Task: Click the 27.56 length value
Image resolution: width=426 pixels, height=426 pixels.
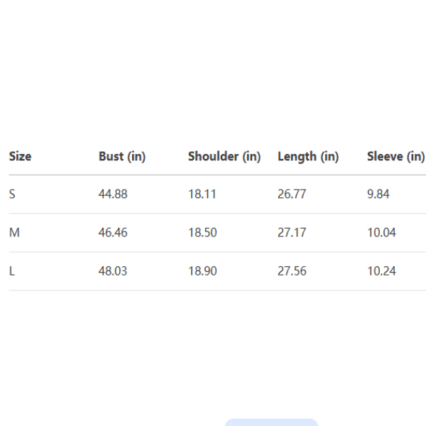Action: pyautogui.click(x=292, y=271)
